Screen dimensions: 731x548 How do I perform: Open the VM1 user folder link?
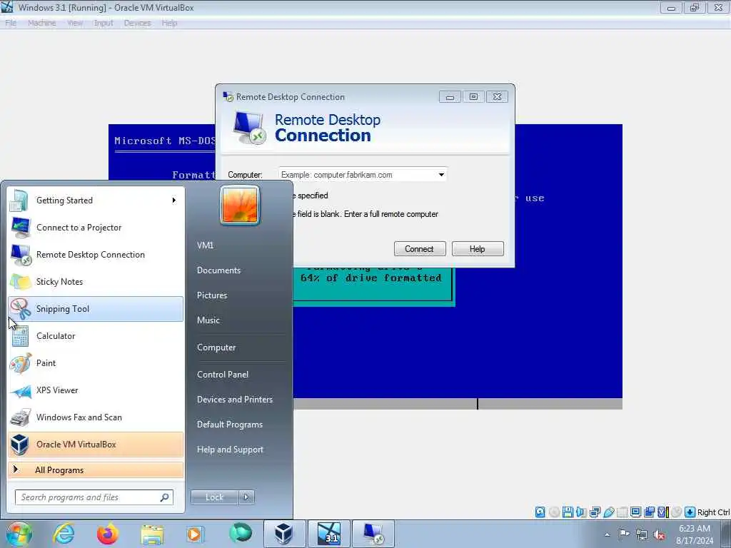pos(205,245)
